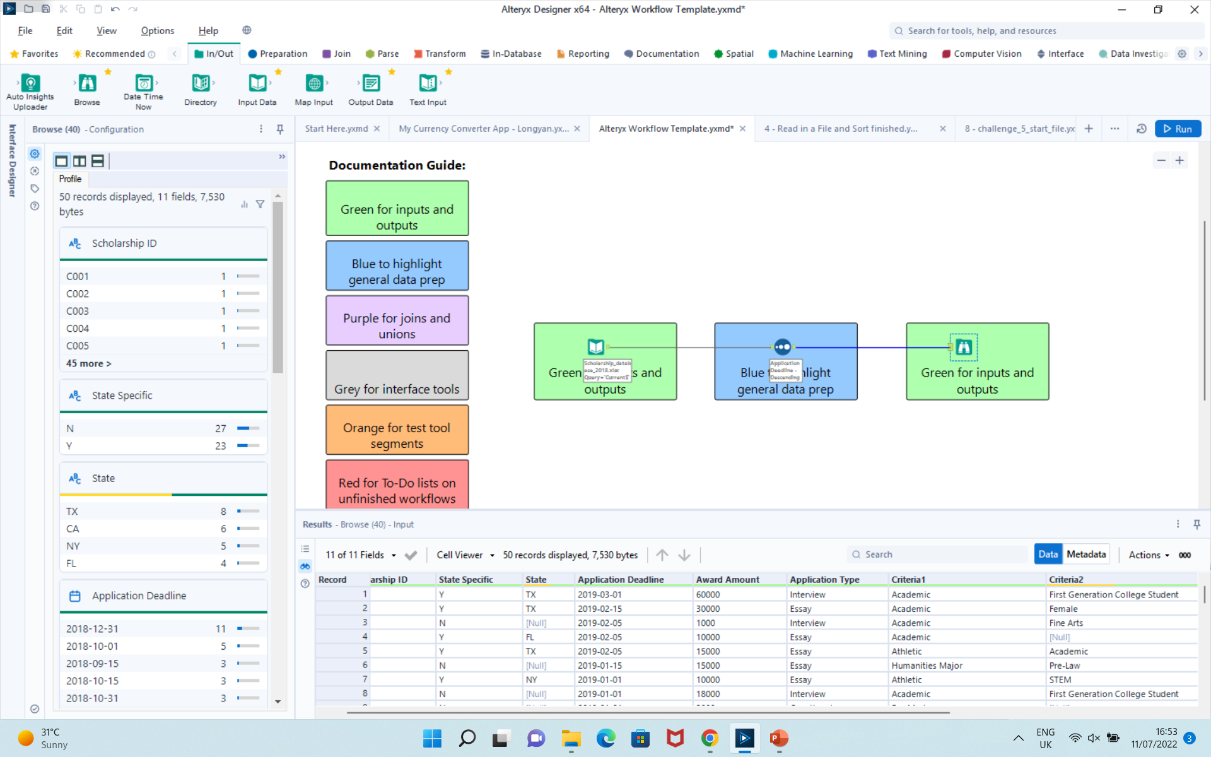Open Configuration panel options menu
This screenshot has width=1211, height=757.
pyautogui.click(x=261, y=129)
